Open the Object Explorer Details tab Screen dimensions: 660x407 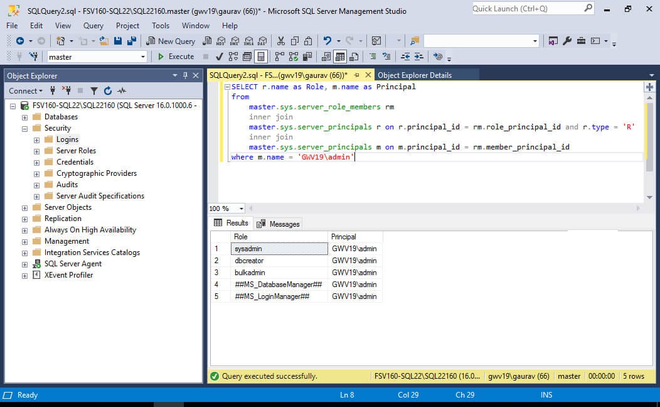pos(415,75)
